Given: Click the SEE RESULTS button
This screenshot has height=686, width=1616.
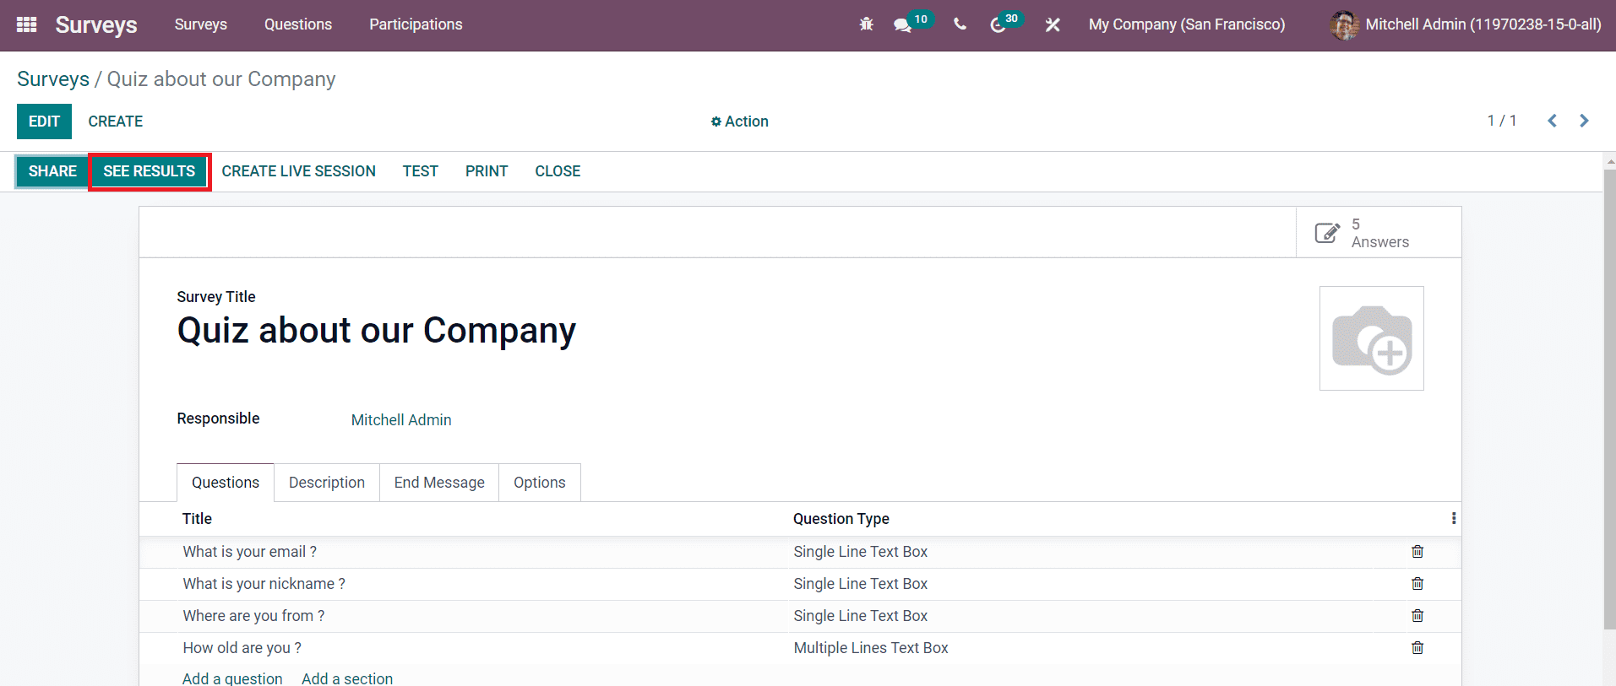Looking at the screenshot, I should click(150, 171).
